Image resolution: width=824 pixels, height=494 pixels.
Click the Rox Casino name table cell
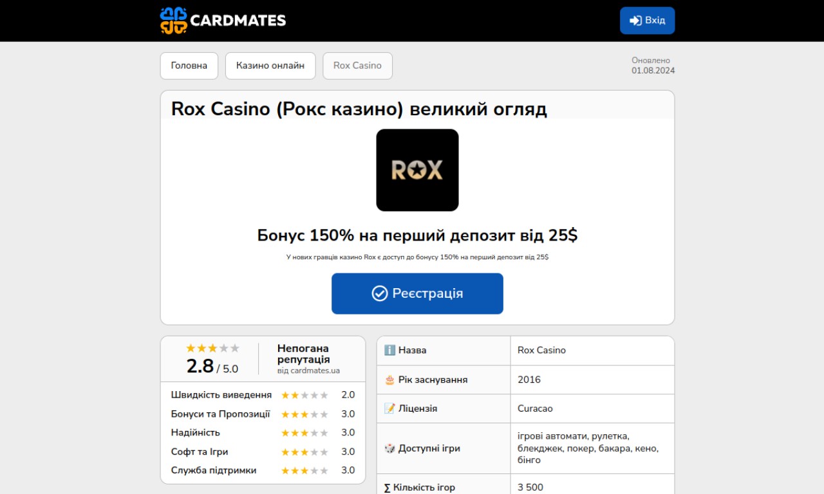592,351
